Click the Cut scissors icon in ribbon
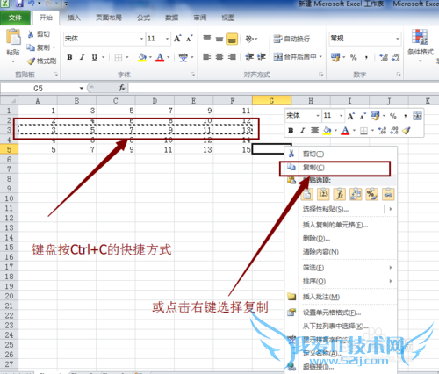This screenshot has width=439, height=374. [x=31, y=34]
